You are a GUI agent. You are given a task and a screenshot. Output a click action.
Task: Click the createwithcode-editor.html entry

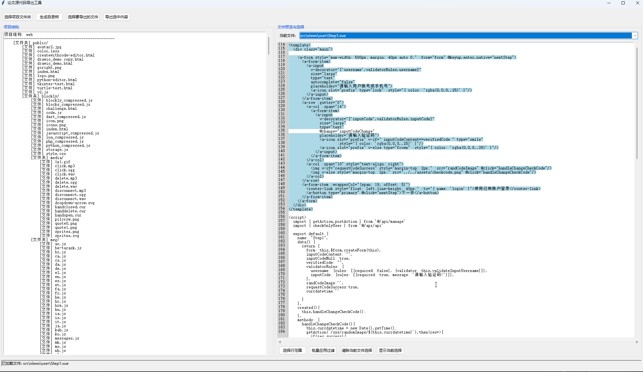58,55
